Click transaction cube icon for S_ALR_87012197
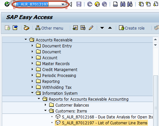The width and height of the screenshot is (159, 126). tap(58, 122)
